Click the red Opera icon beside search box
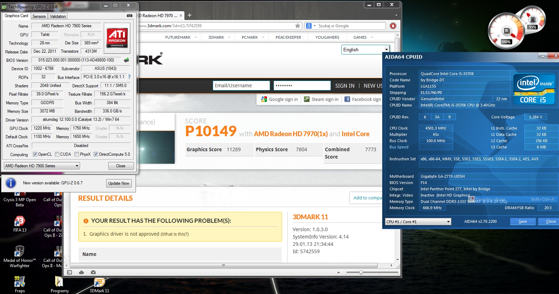The width and height of the screenshot is (559, 294). click(x=393, y=26)
